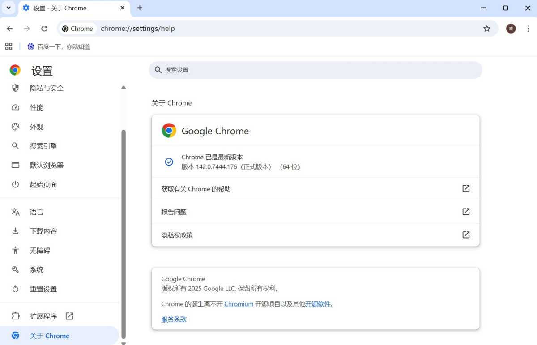
Task: Open 系统 settings
Action: coord(36,269)
